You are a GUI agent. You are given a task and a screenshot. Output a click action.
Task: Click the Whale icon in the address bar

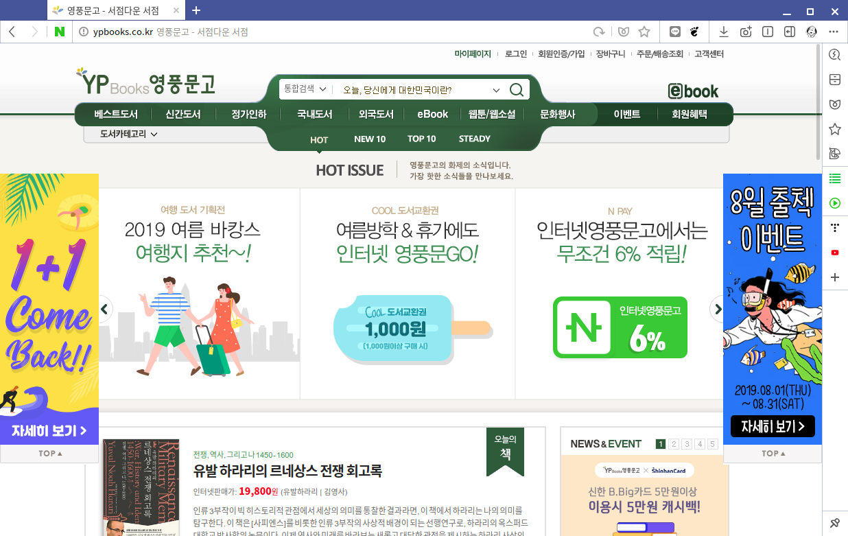pyautogui.click(x=623, y=32)
